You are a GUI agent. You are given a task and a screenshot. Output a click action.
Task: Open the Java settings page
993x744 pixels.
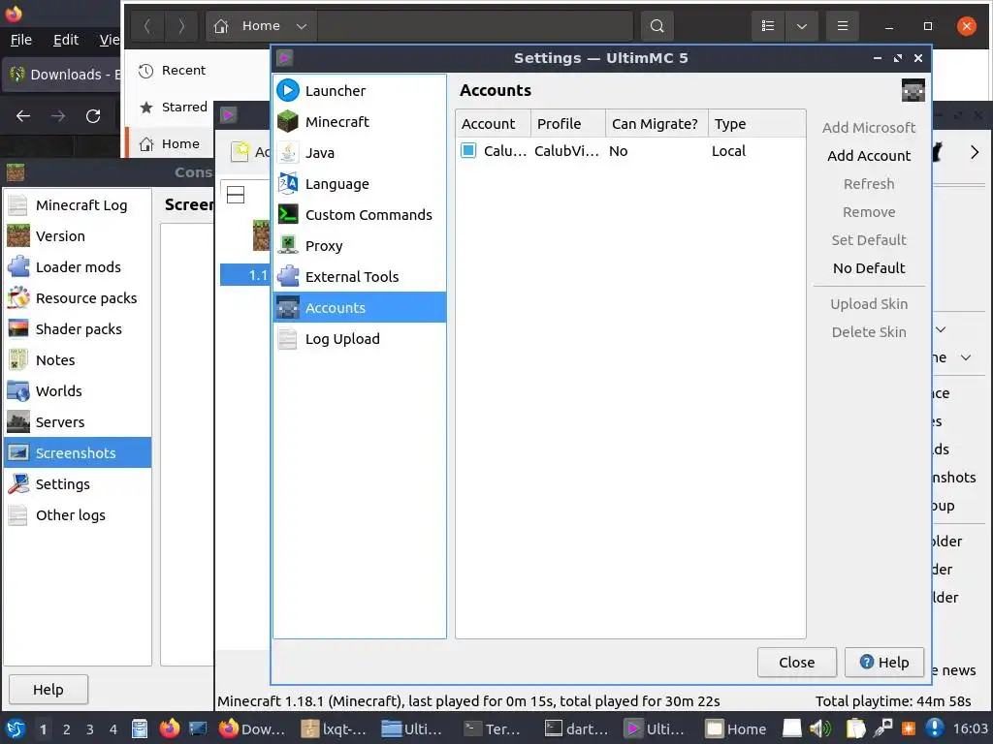coord(359,152)
